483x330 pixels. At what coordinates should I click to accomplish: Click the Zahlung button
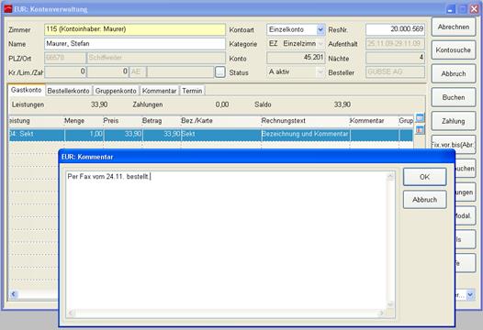454,121
